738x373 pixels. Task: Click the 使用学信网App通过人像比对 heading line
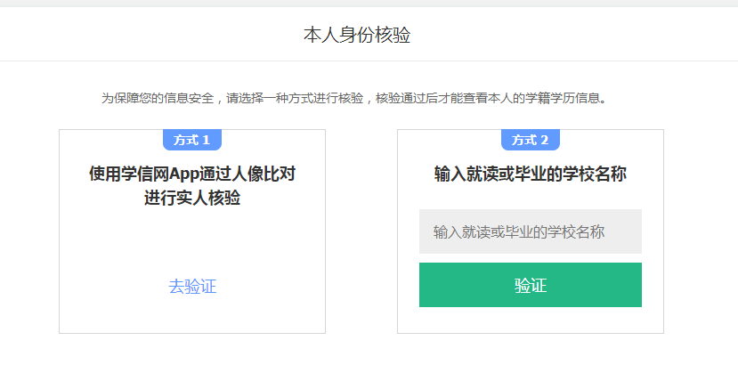(x=192, y=174)
